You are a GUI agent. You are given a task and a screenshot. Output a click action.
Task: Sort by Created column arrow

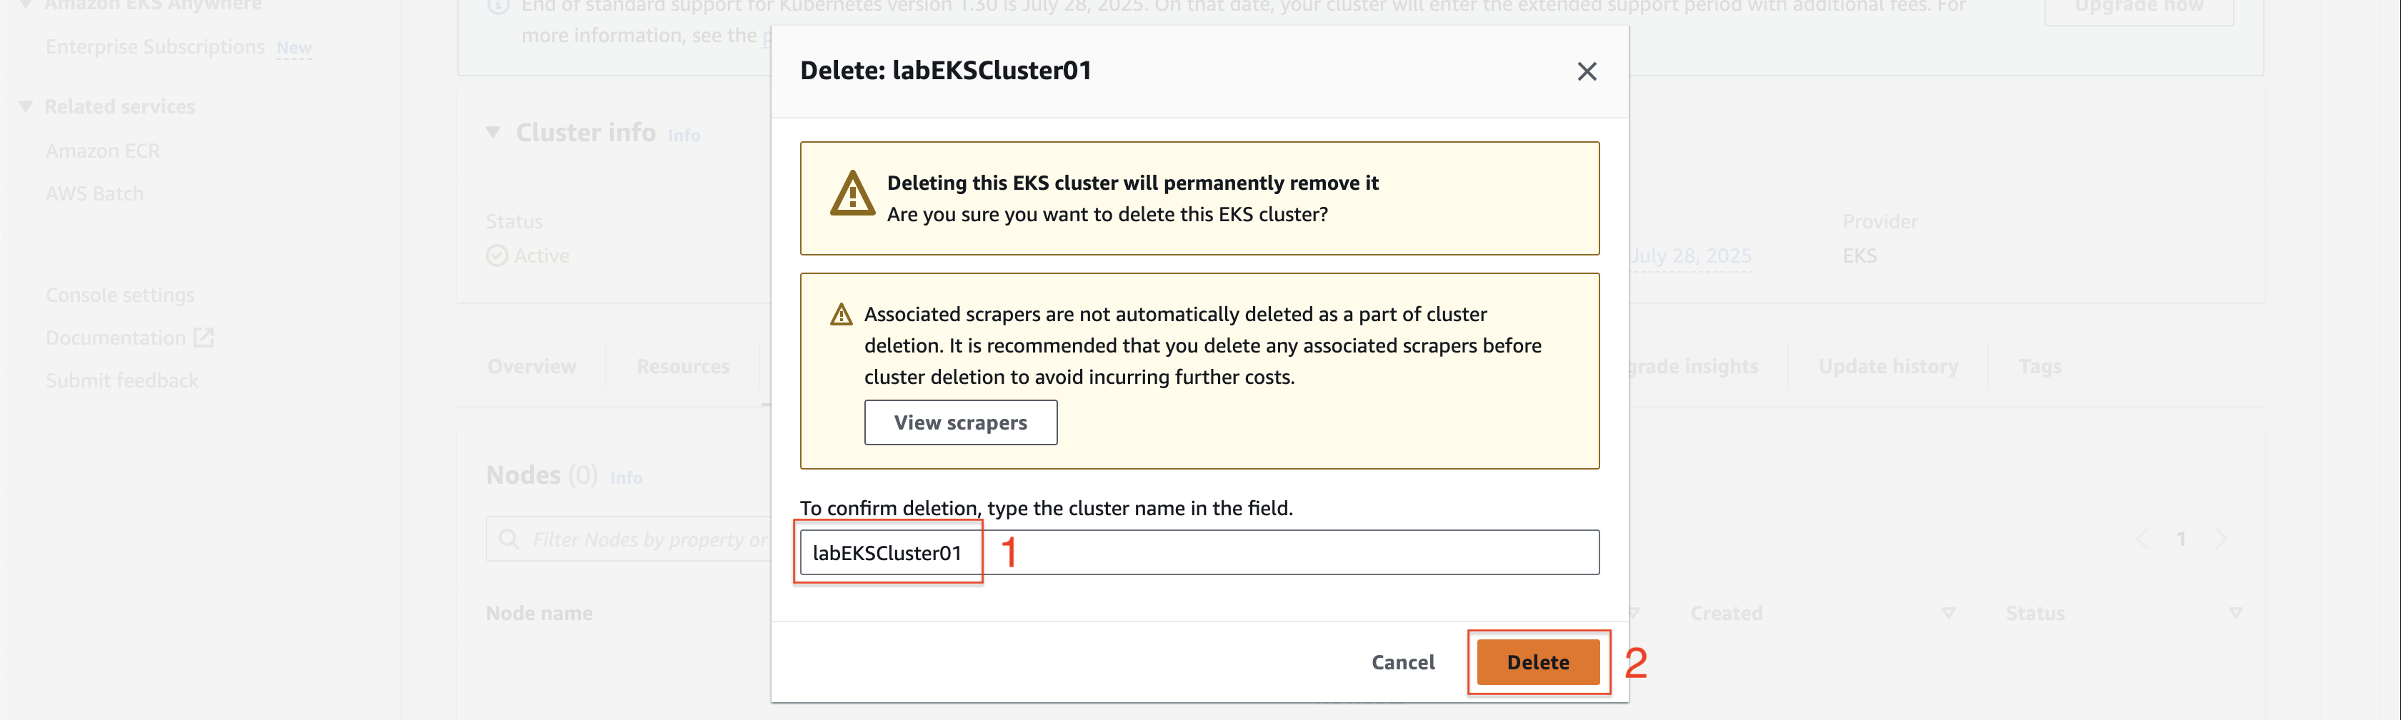click(1948, 613)
